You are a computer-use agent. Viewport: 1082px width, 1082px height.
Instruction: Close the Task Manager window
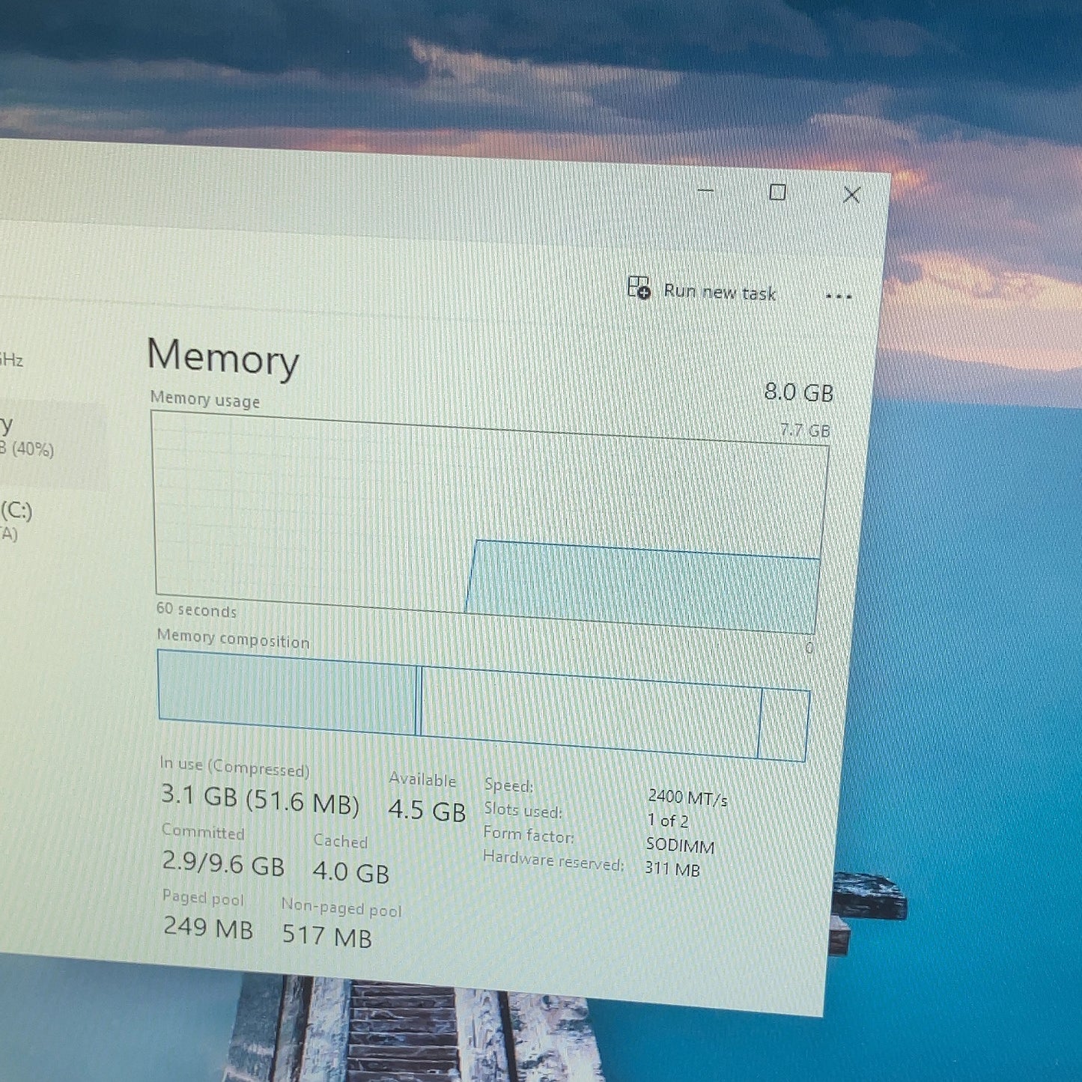point(851,195)
